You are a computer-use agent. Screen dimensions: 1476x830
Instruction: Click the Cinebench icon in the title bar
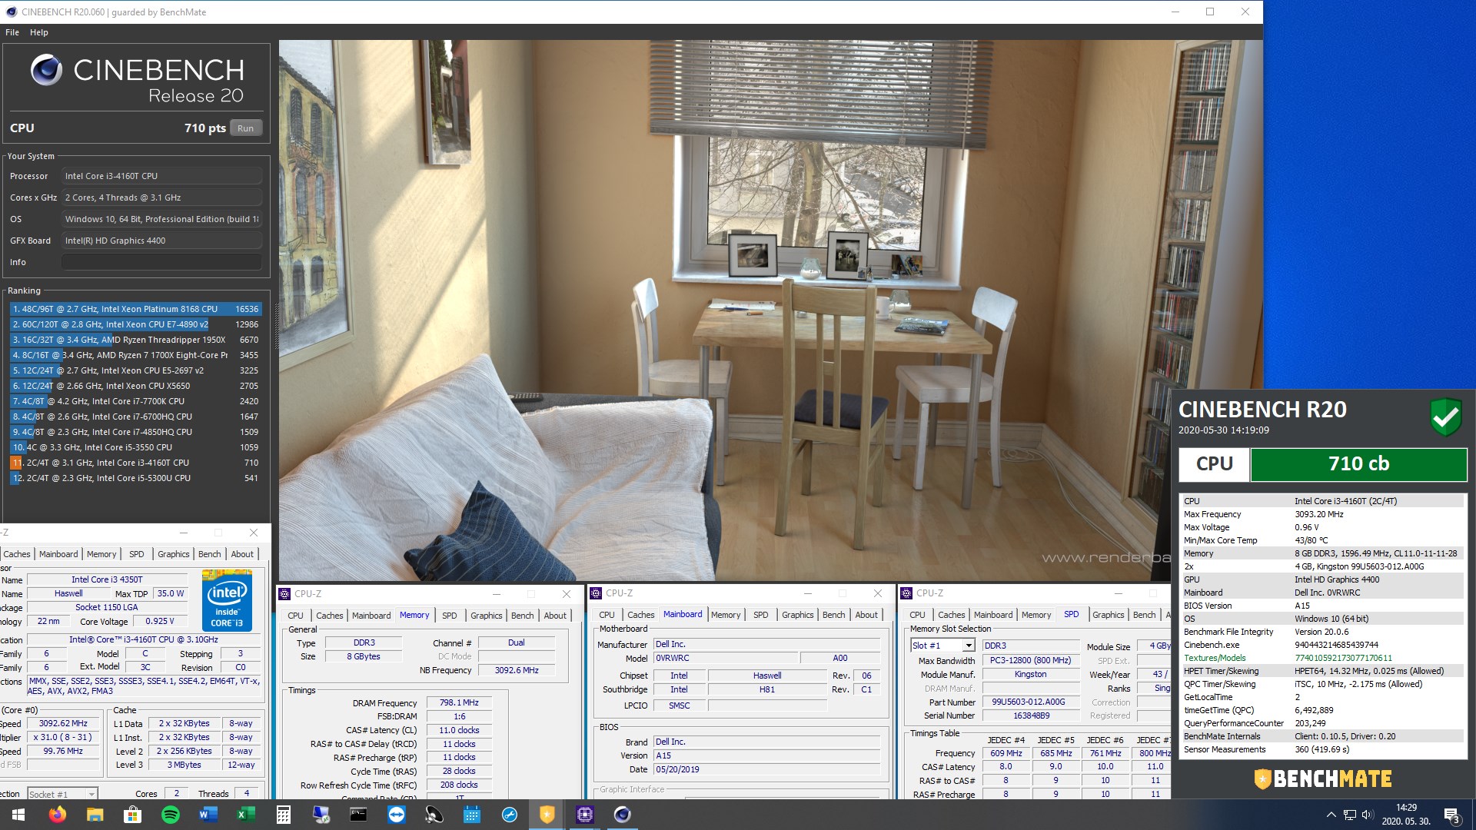[x=11, y=12]
